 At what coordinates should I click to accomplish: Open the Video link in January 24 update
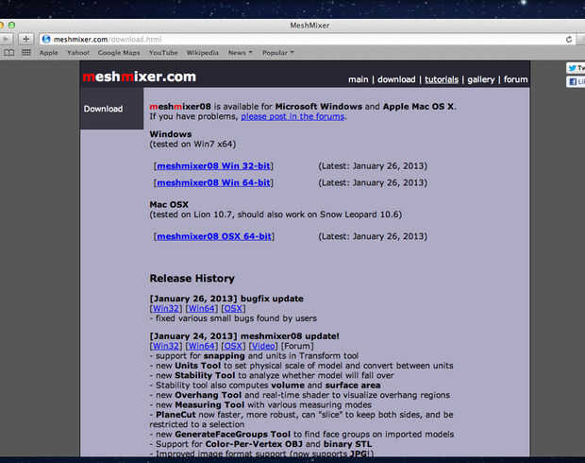(x=263, y=346)
